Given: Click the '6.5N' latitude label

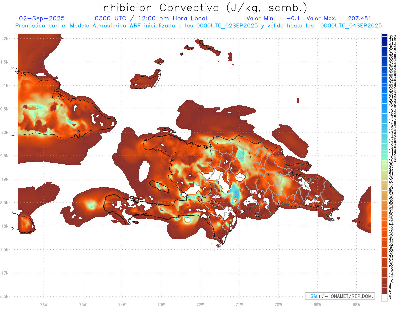Looking at the screenshot, I should [5, 296].
